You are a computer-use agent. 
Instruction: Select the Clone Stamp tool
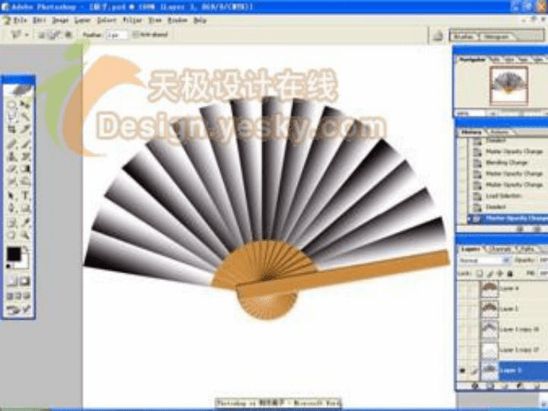pyautogui.click(x=12, y=156)
